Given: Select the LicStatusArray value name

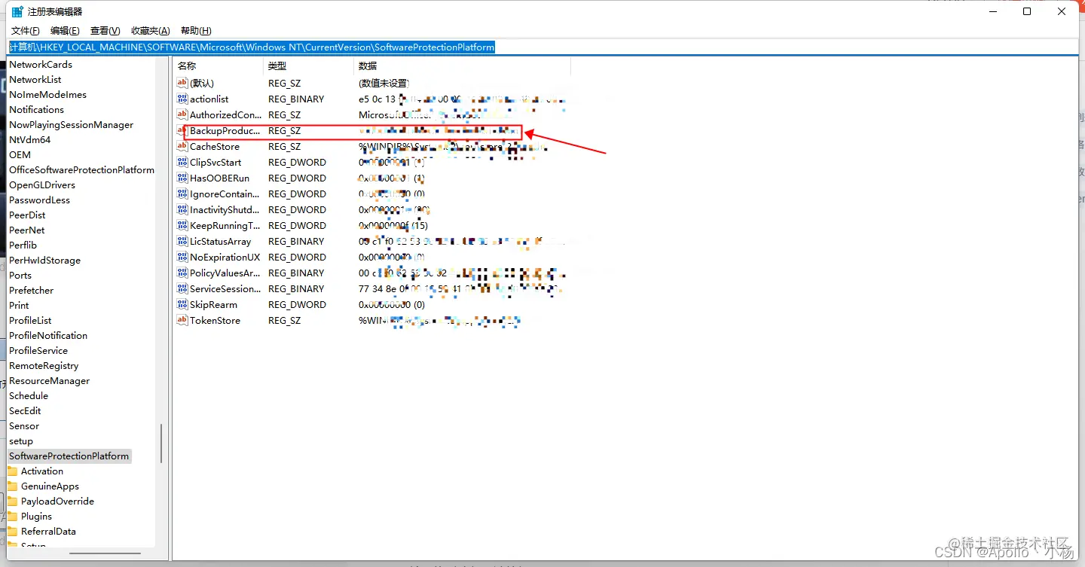Looking at the screenshot, I should coord(220,241).
